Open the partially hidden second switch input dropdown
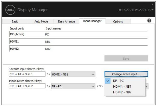 pos(147,86)
